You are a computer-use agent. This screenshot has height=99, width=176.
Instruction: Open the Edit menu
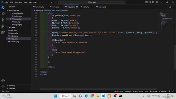11,2
